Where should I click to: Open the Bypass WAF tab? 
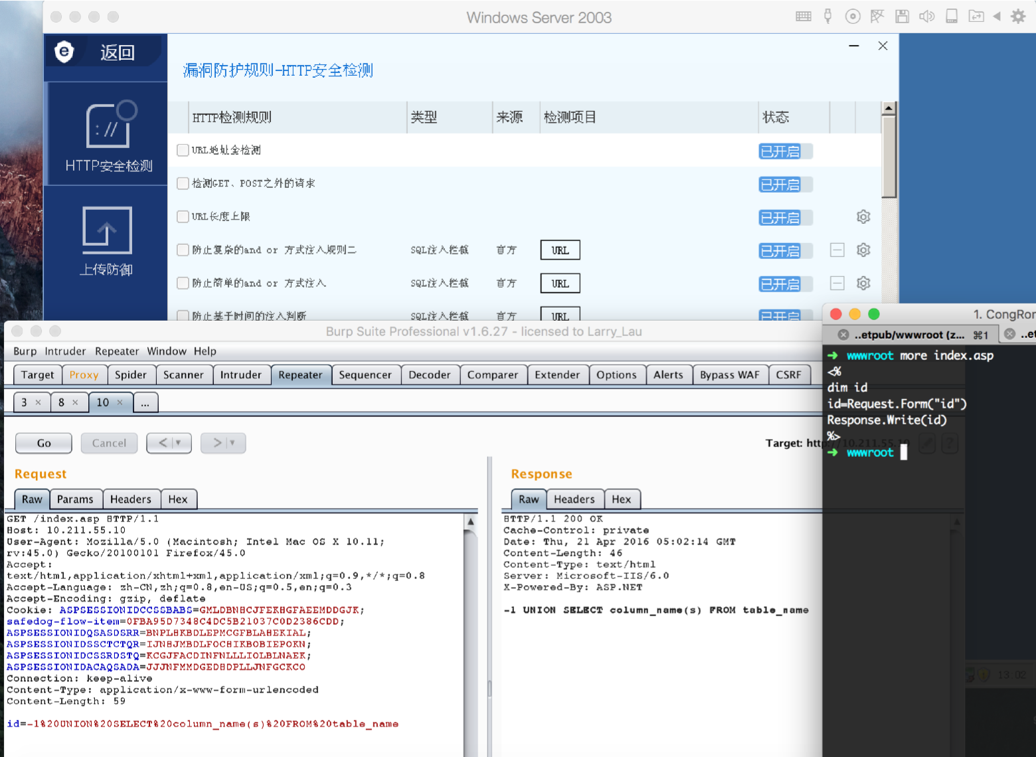tap(729, 375)
